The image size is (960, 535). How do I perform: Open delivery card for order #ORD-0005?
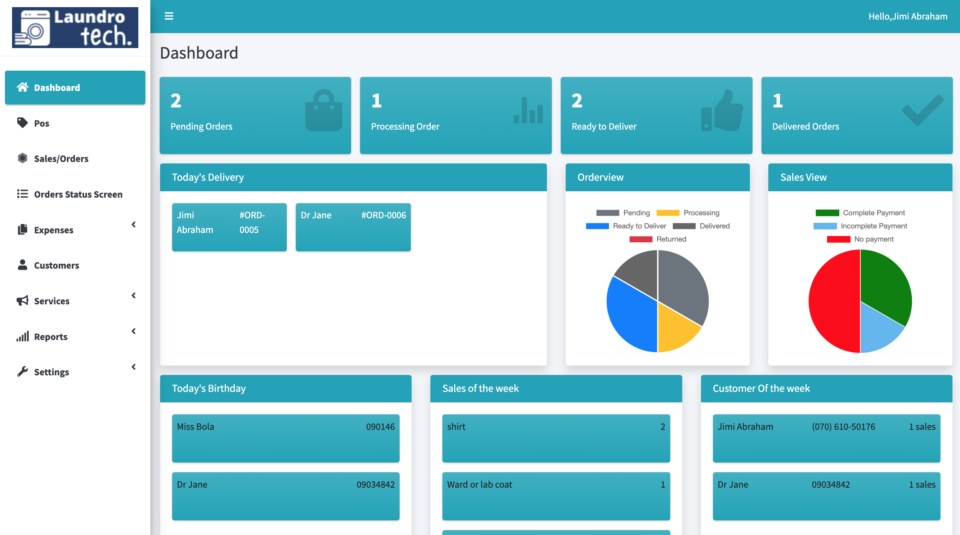[x=229, y=227]
